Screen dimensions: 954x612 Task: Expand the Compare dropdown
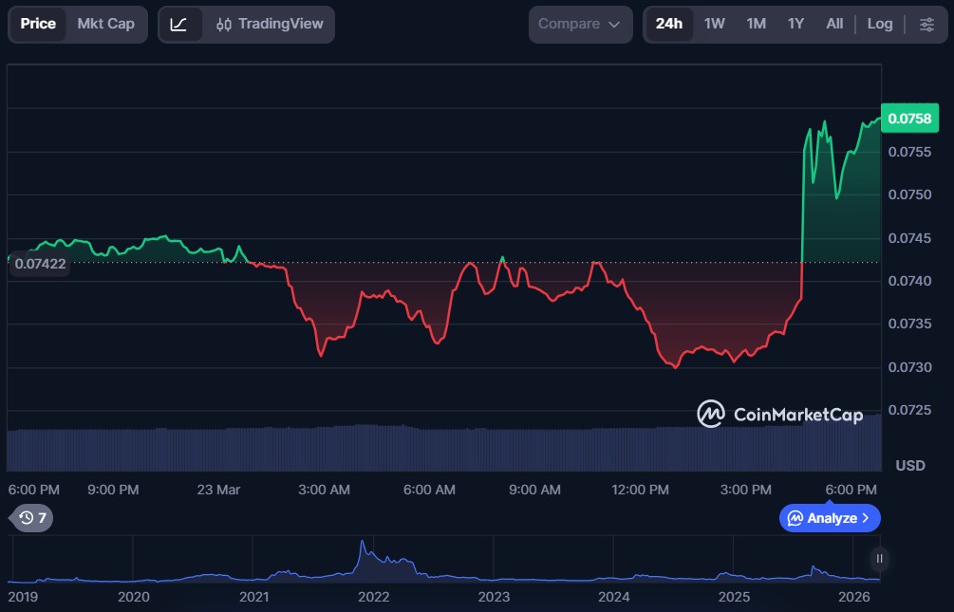tap(579, 24)
